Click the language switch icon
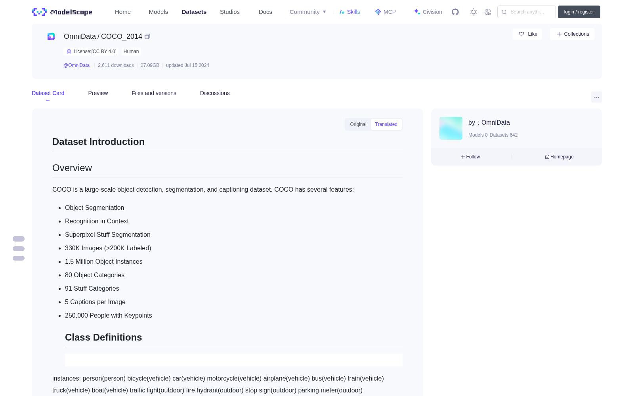The width and height of the screenshot is (634, 396). point(488,12)
